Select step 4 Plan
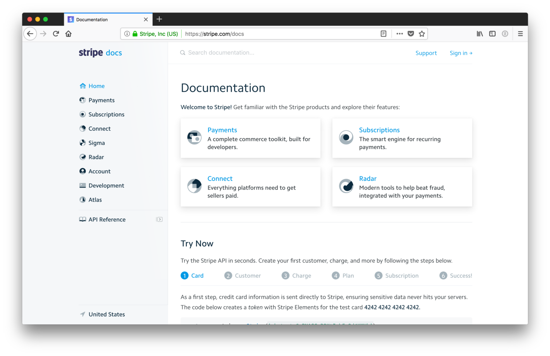 [343, 276]
